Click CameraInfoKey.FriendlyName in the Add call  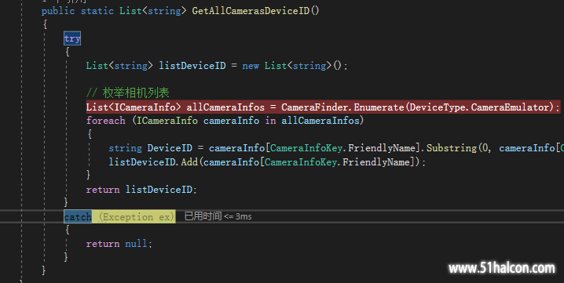(337, 162)
